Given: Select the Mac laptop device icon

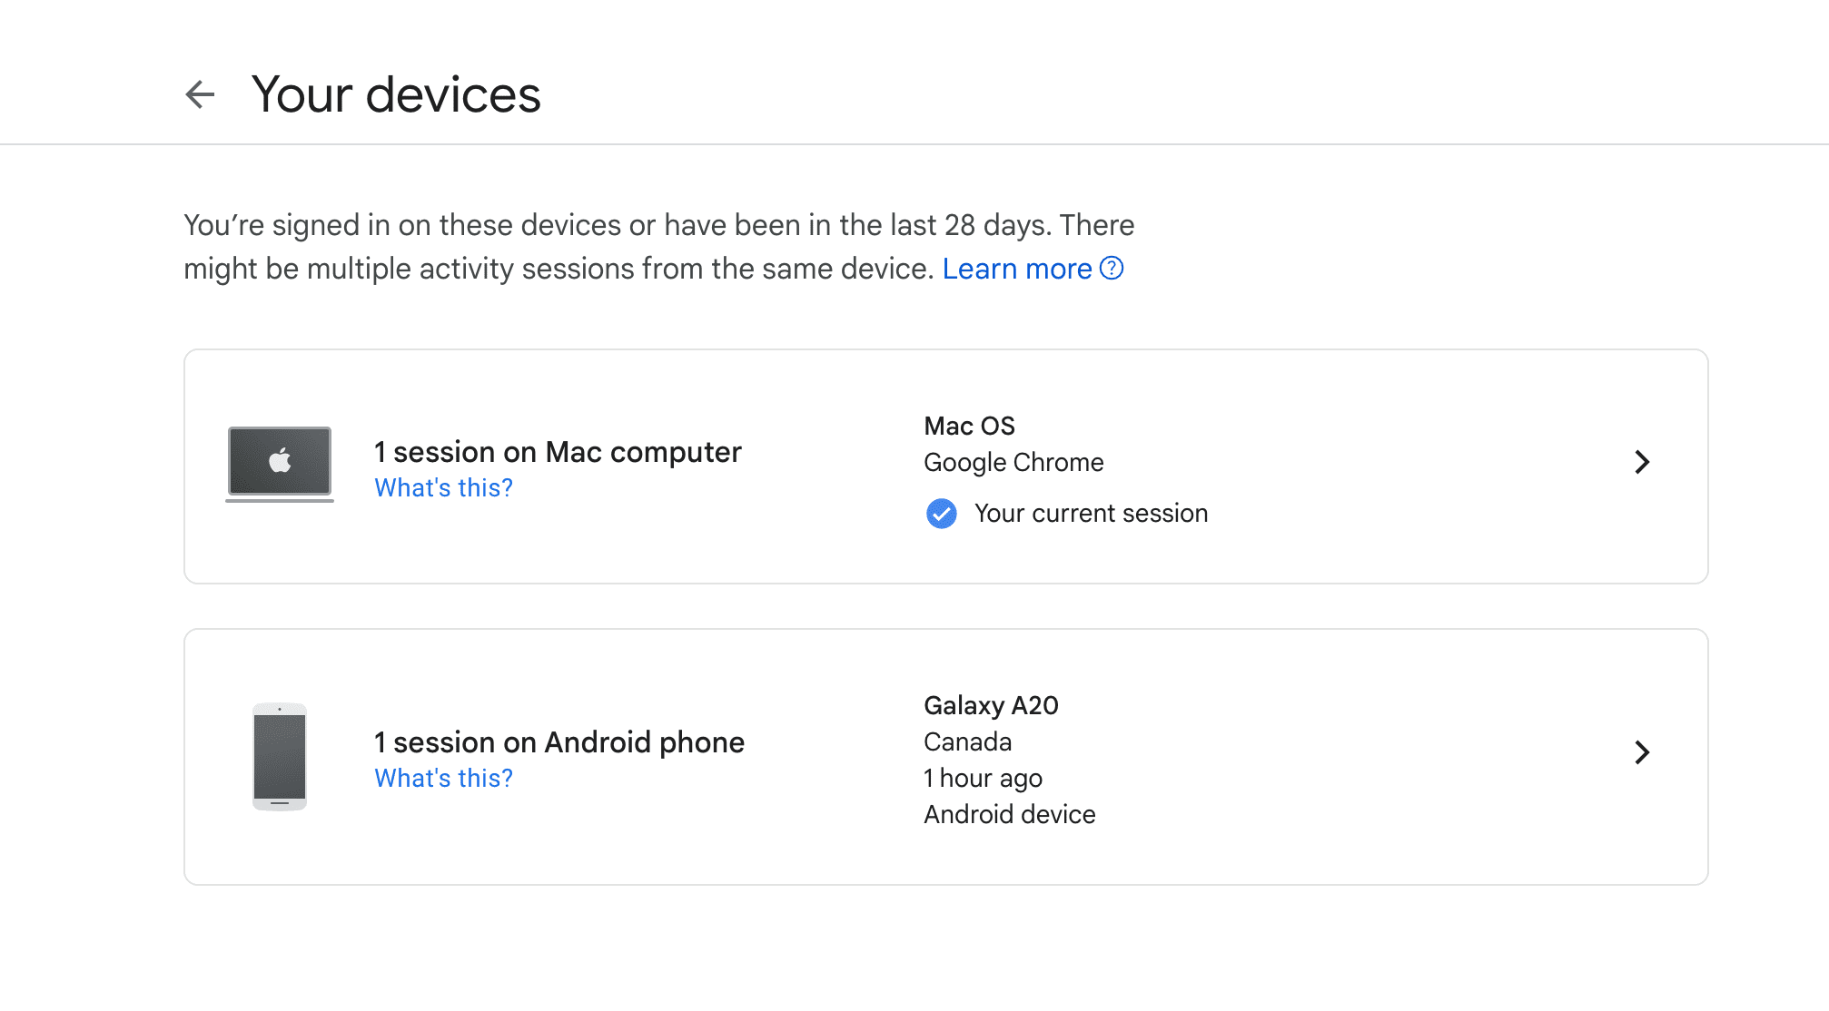Looking at the screenshot, I should point(279,463).
